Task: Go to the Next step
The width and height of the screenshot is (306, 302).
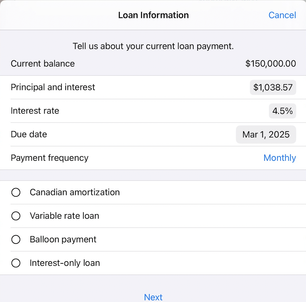Action: point(153,297)
